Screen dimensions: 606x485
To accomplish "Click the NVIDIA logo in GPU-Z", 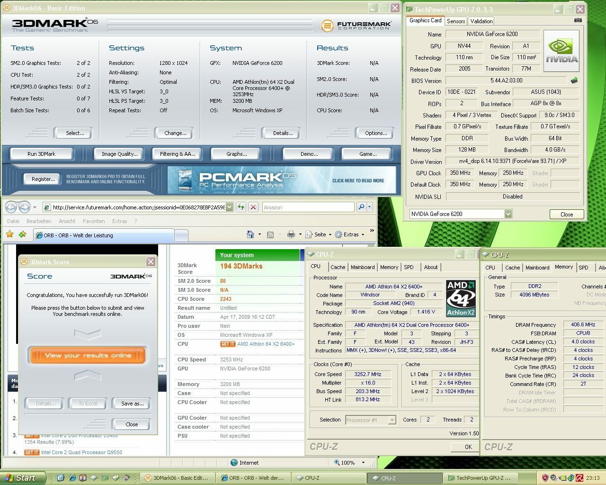I will [x=561, y=51].
